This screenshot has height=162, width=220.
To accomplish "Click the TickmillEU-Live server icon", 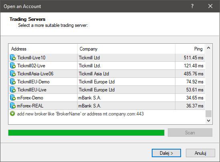I will pyautogui.click(x=13, y=89).
